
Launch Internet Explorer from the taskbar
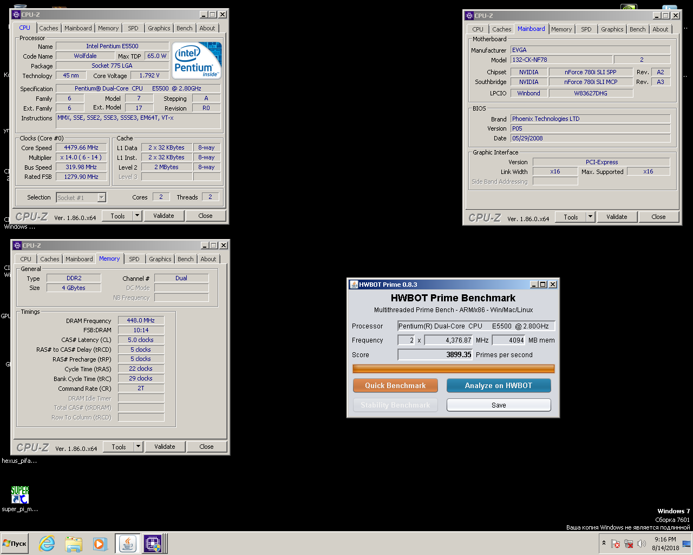47,544
